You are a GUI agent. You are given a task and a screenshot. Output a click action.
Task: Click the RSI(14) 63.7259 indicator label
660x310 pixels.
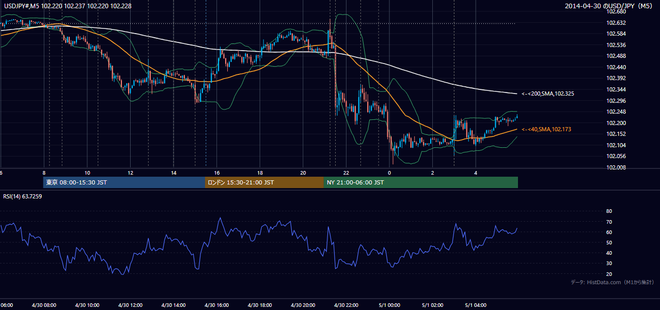pyautogui.click(x=23, y=196)
